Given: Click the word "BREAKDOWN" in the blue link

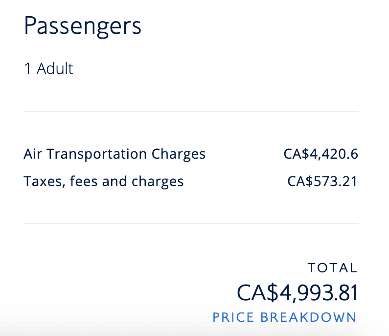Looking at the screenshot, I should tap(308, 317).
